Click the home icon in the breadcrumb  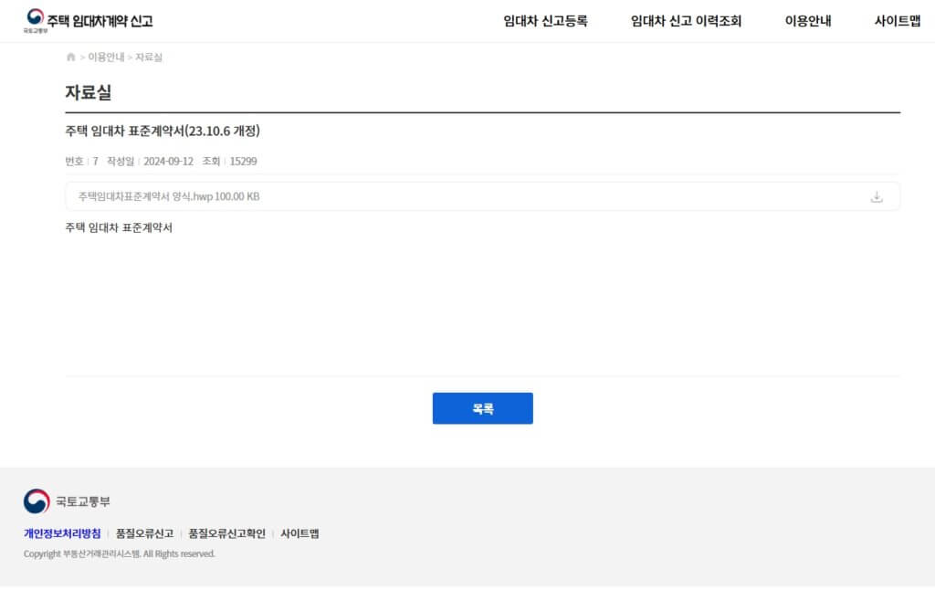(71, 58)
